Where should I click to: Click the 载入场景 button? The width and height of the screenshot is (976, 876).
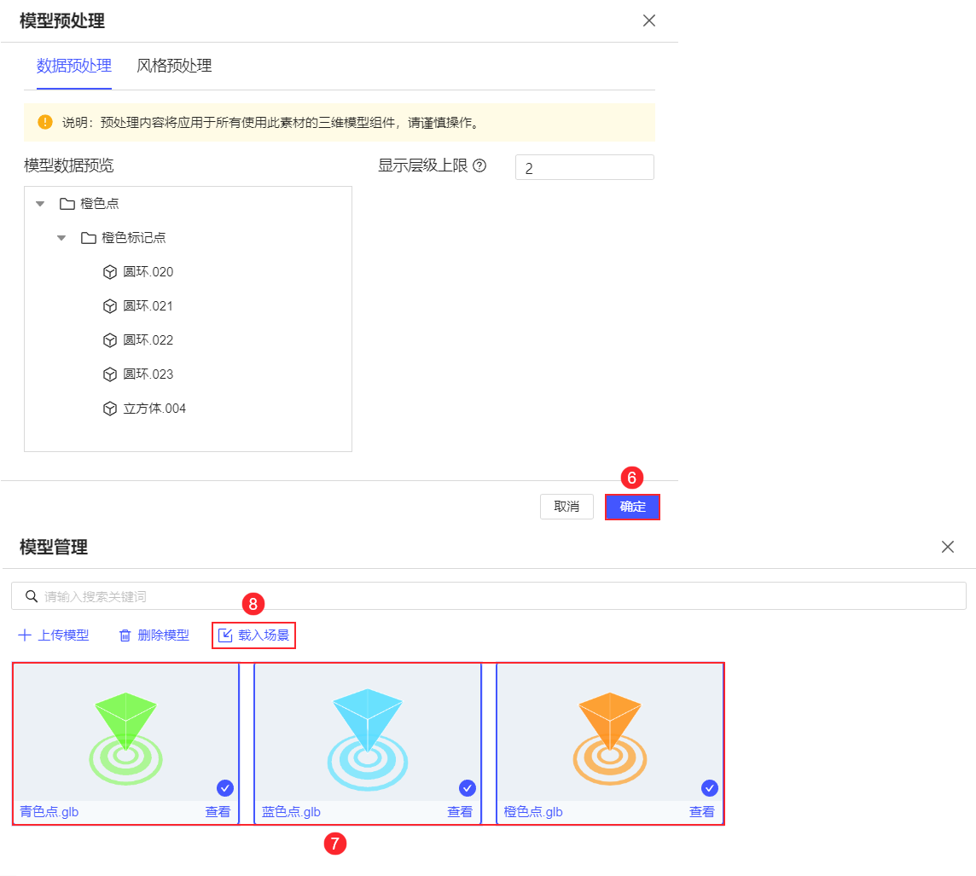point(253,635)
